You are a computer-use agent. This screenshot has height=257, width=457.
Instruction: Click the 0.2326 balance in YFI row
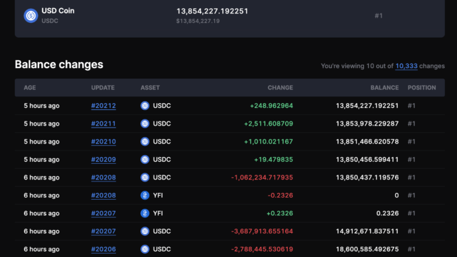click(x=388, y=213)
